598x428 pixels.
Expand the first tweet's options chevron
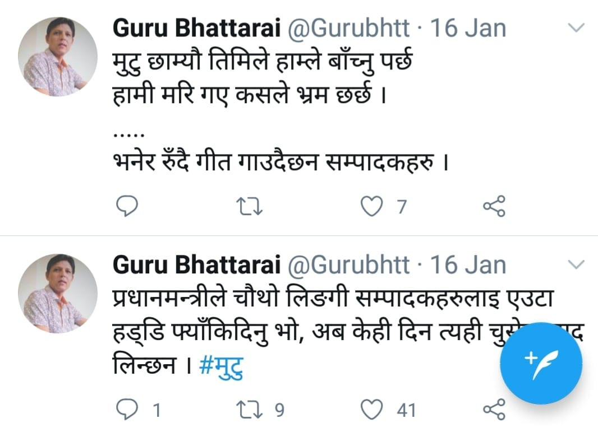576,28
